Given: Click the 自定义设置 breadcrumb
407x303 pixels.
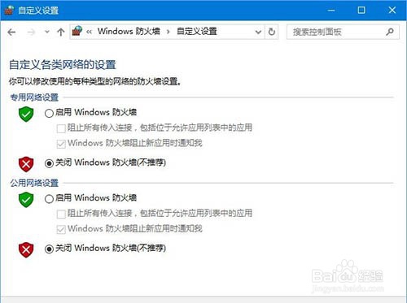Looking at the screenshot, I should tap(197, 32).
